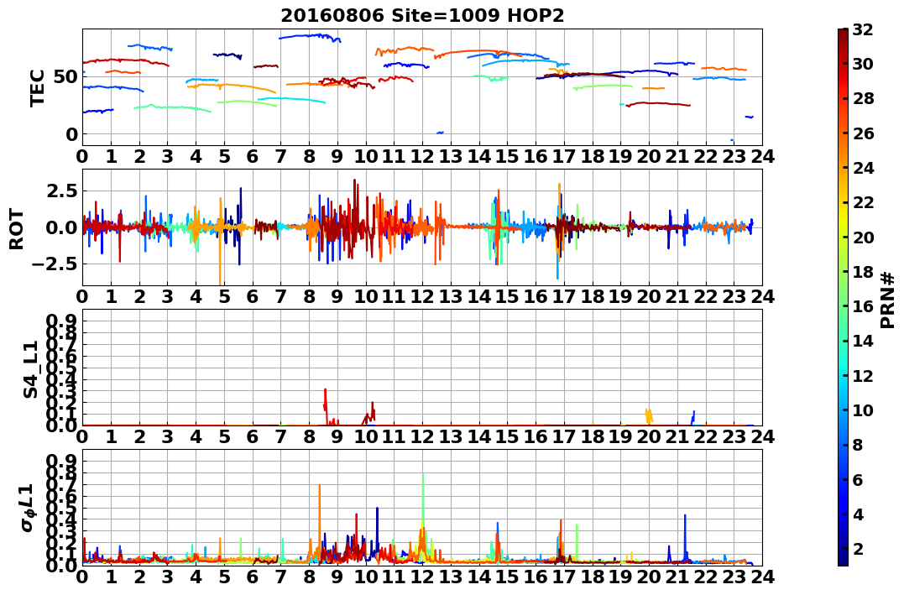The image size is (904, 595).
Task: Click hour '18' under the ROT panel
Action: tap(592, 296)
